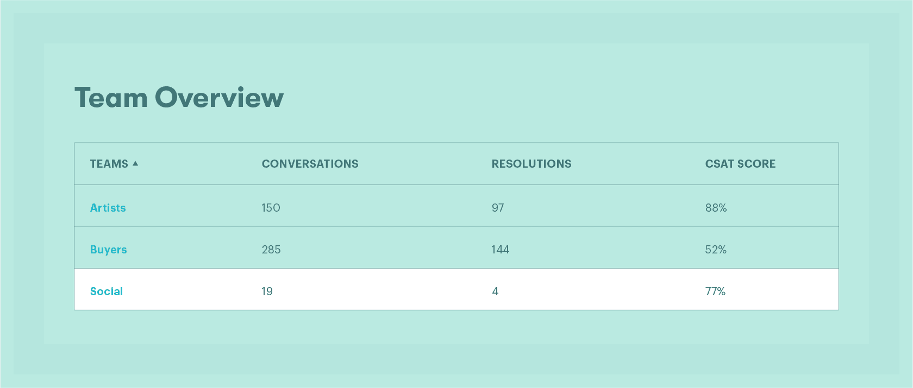Click the 285 conversations value for Buyers
The height and width of the screenshot is (388, 913).
(x=271, y=249)
